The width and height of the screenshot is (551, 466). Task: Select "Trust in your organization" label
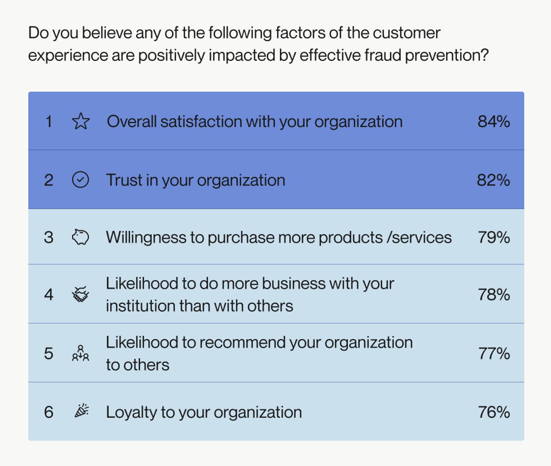pos(196,180)
